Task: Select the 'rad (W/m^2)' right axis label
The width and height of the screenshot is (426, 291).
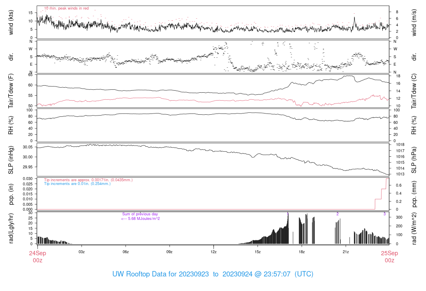Action: [x=414, y=228]
